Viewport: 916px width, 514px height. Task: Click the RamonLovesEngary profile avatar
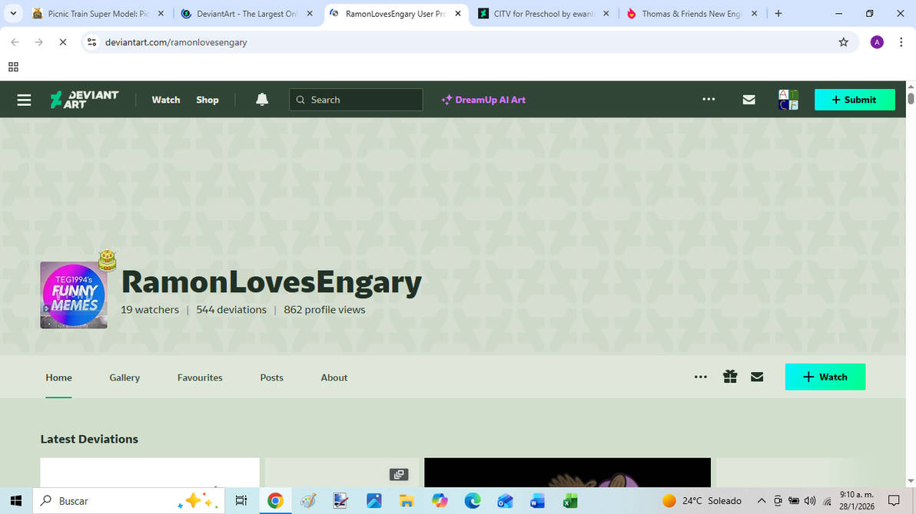pyautogui.click(x=73, y=294)
